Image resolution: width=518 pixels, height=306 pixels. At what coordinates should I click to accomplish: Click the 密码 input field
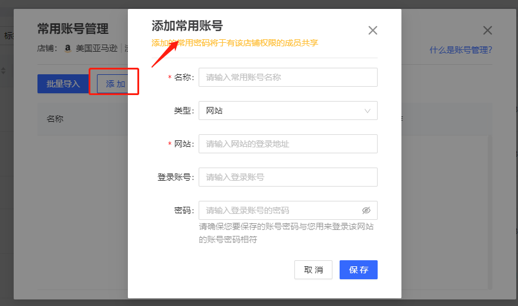point(288,210)
